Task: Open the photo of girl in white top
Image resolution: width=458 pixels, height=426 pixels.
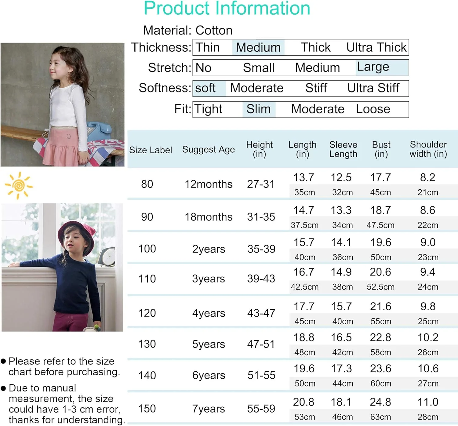Action: coord(62,104)
